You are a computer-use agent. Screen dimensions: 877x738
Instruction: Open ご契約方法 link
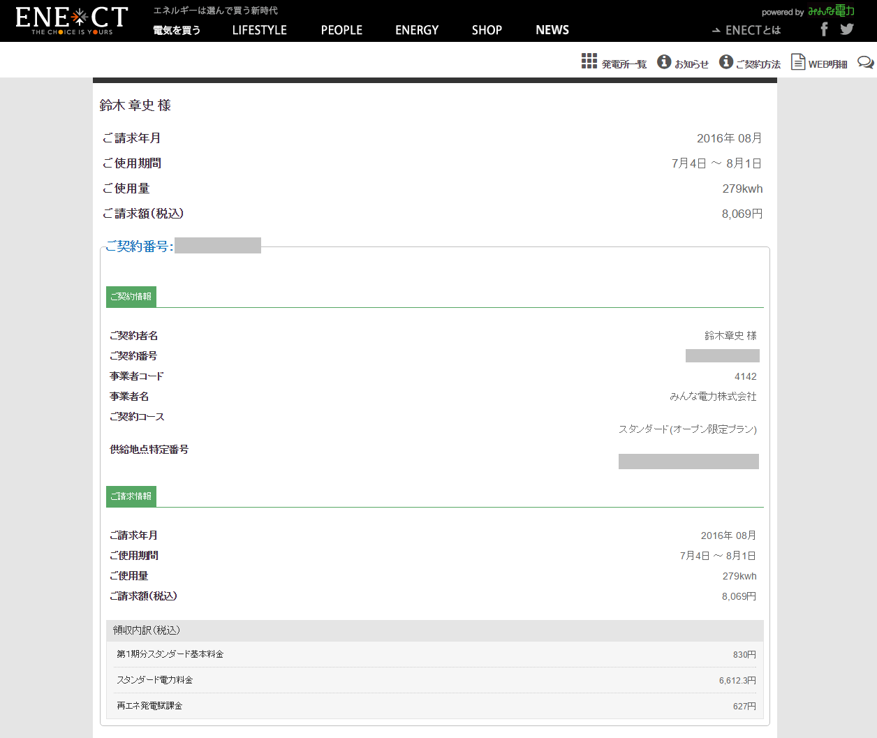coord(758,64)
